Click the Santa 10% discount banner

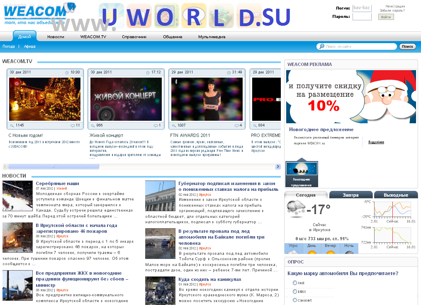351,97
